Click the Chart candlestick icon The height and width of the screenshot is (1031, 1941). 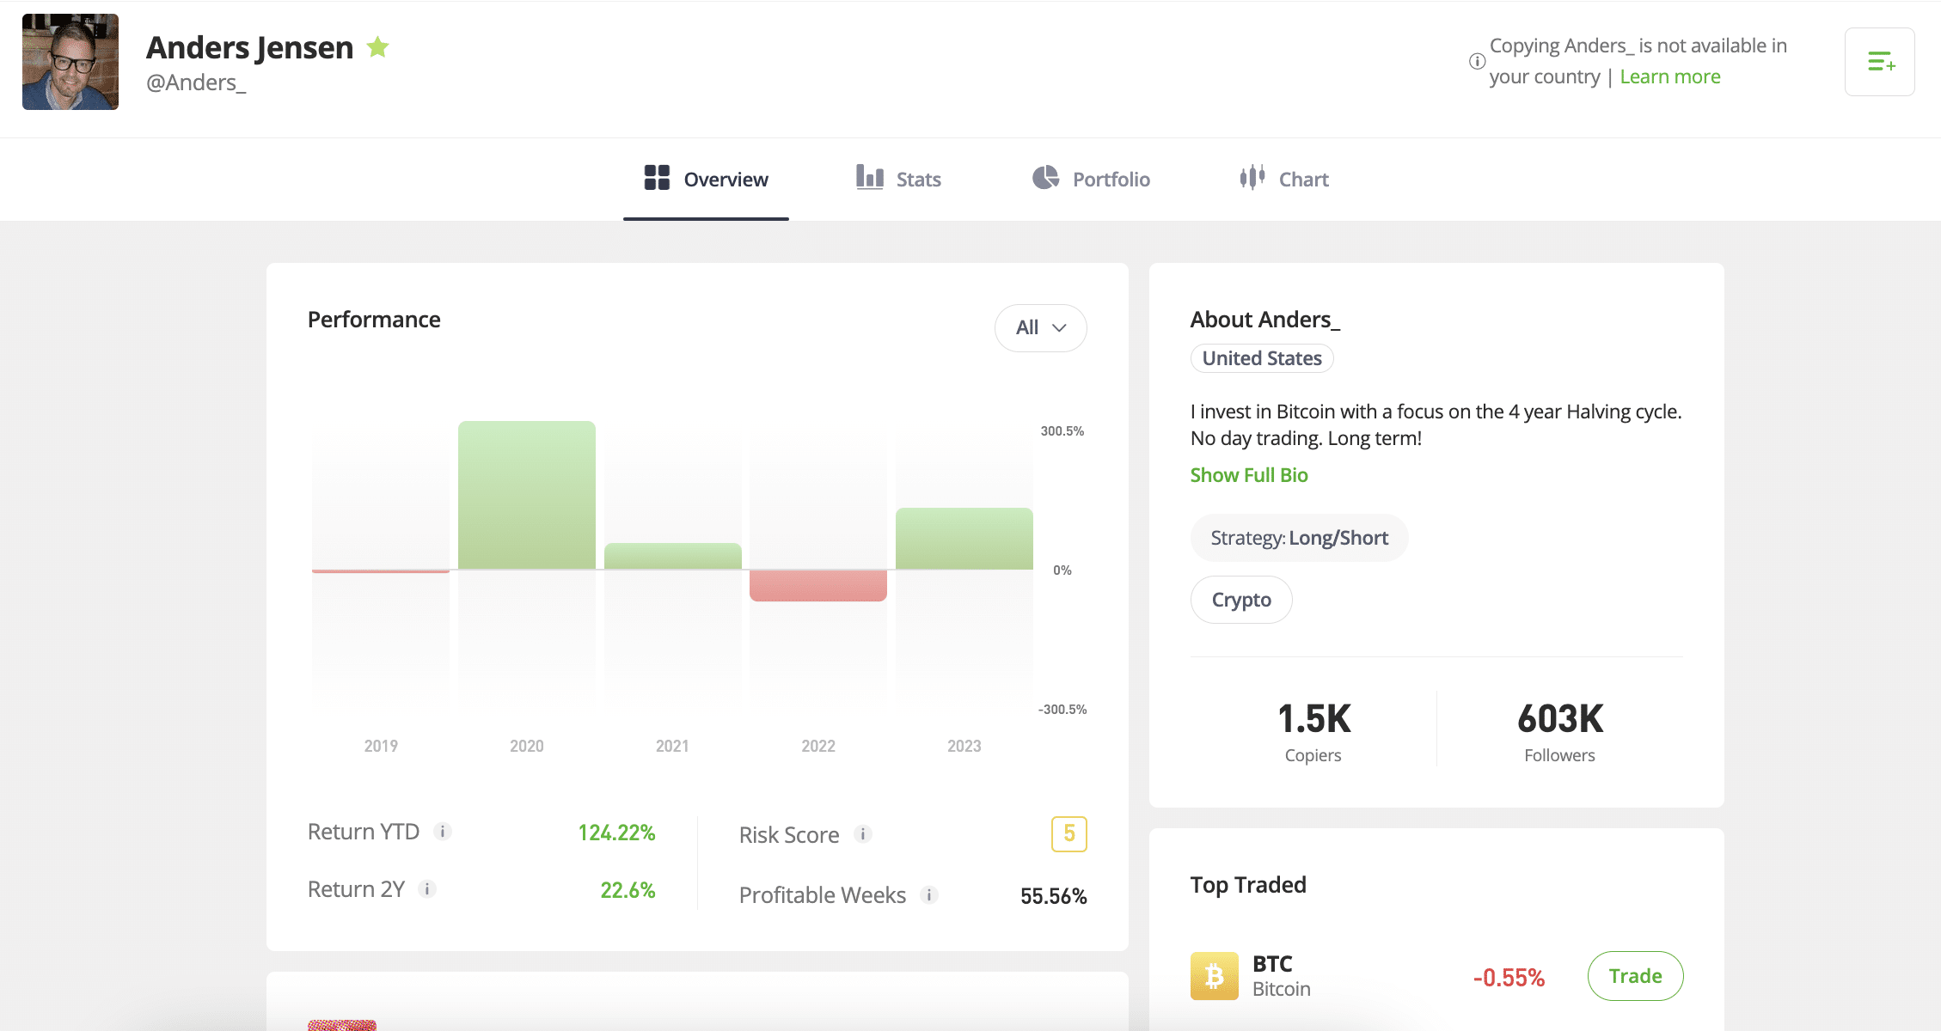click(1252, 177)
